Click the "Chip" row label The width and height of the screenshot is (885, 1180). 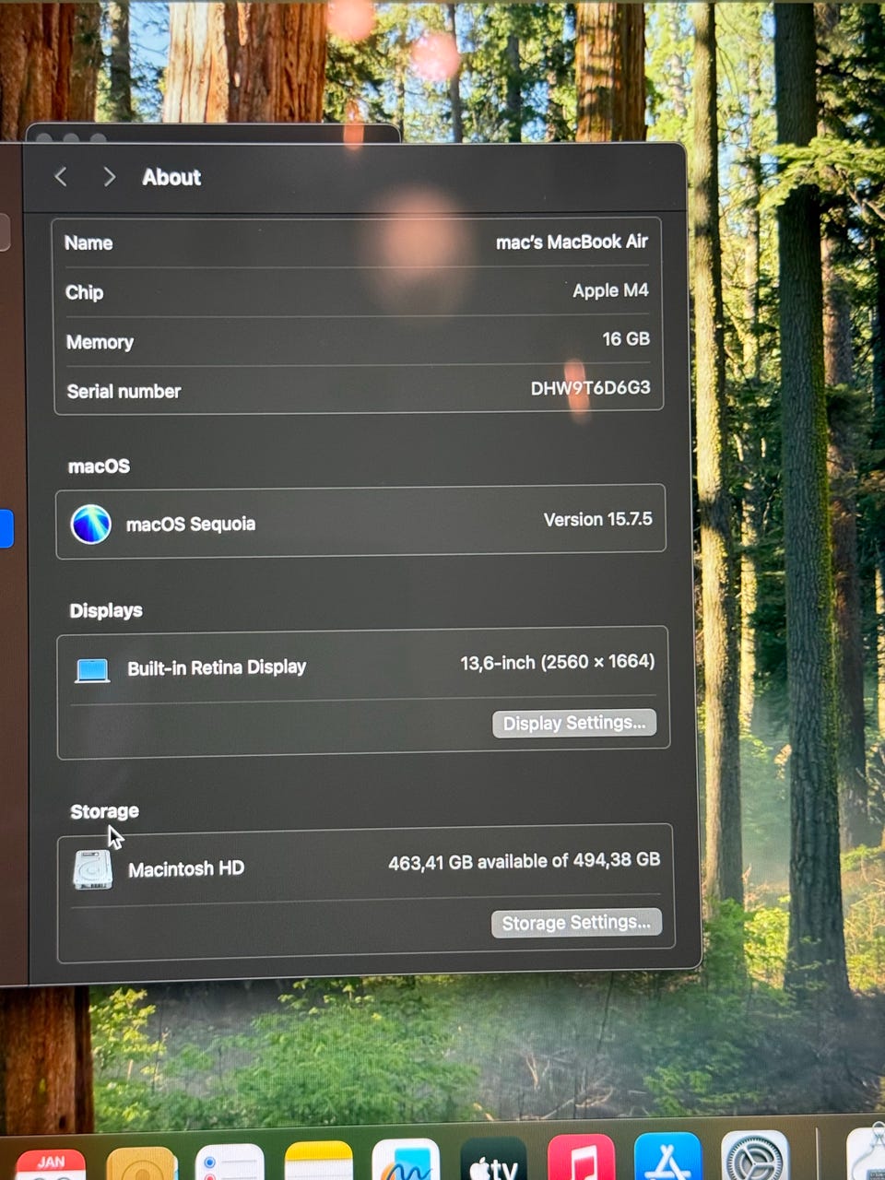(x=84, y=292)
